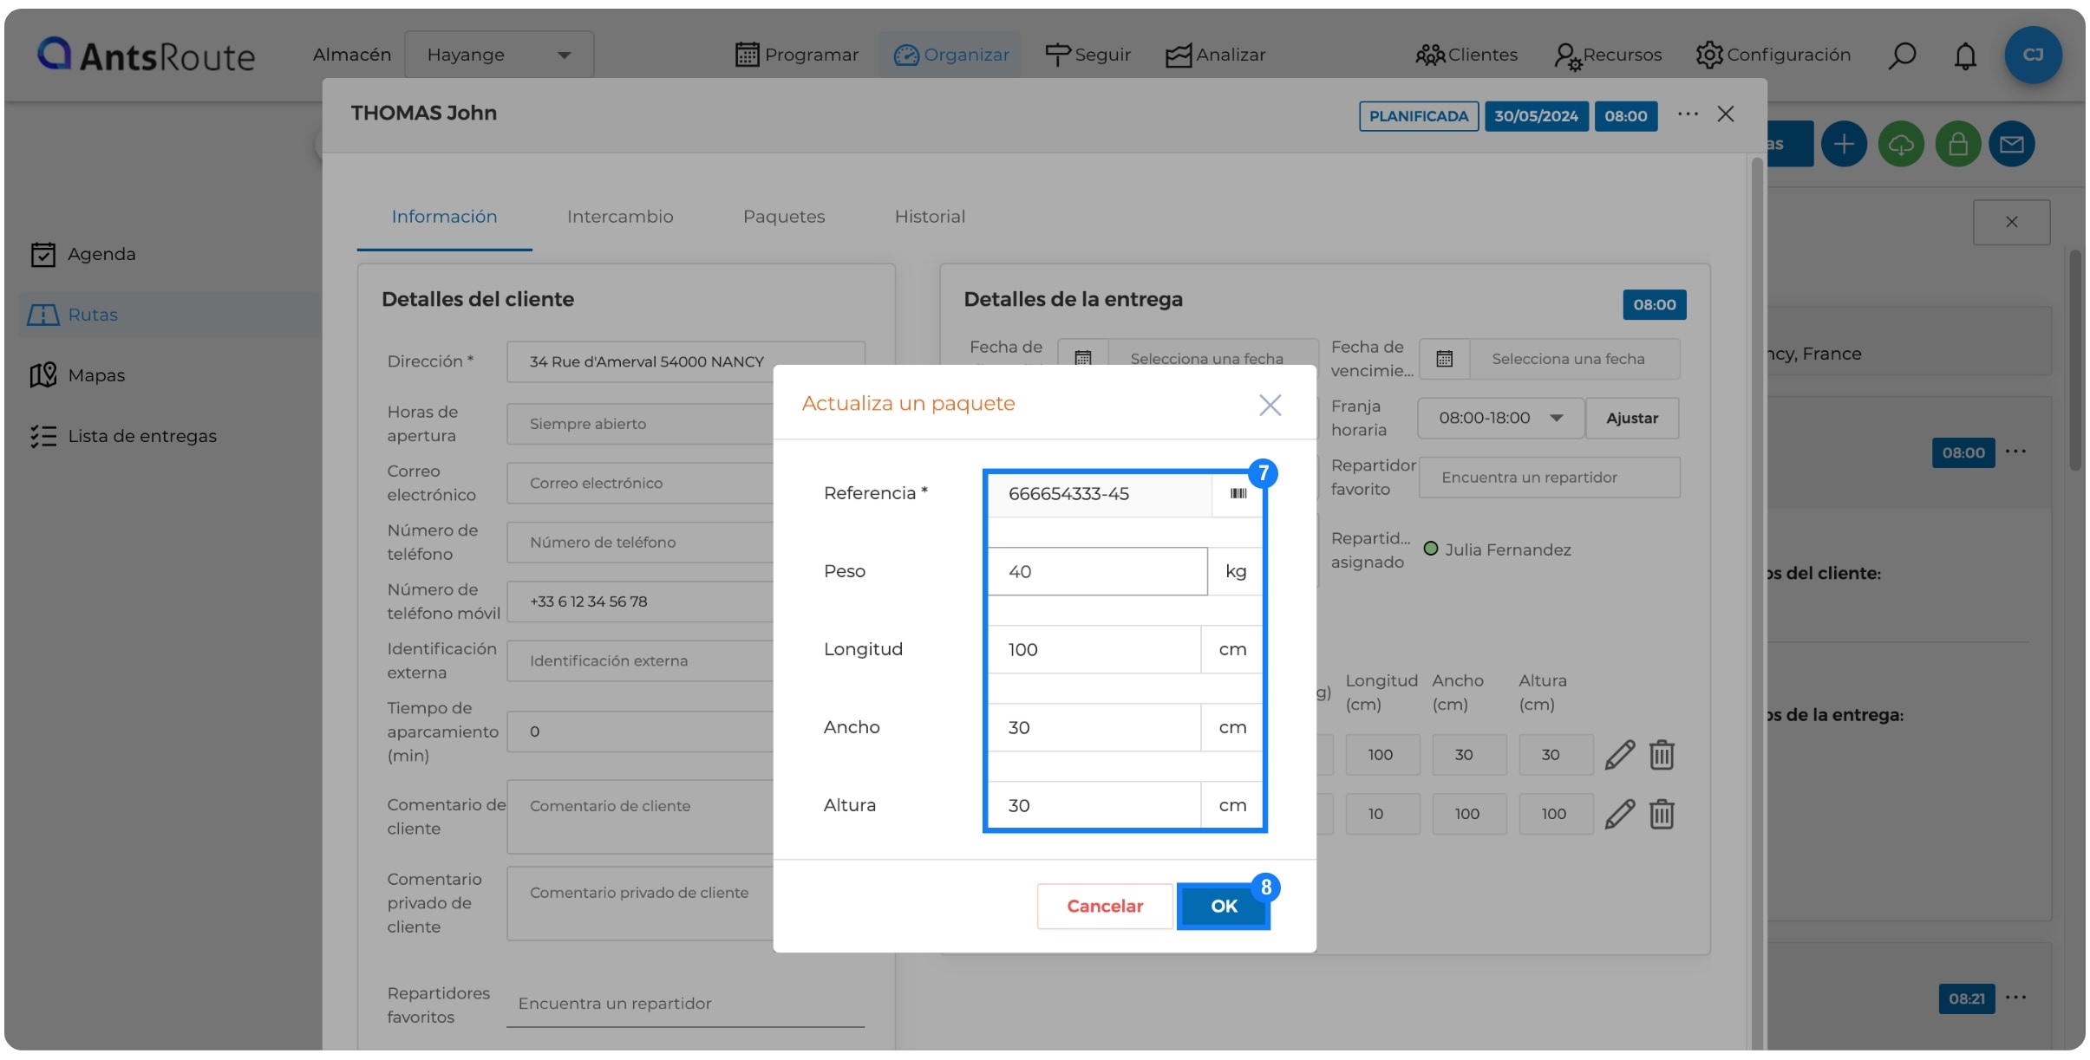
Task: Open the notifications bell
Action: 1965,55
